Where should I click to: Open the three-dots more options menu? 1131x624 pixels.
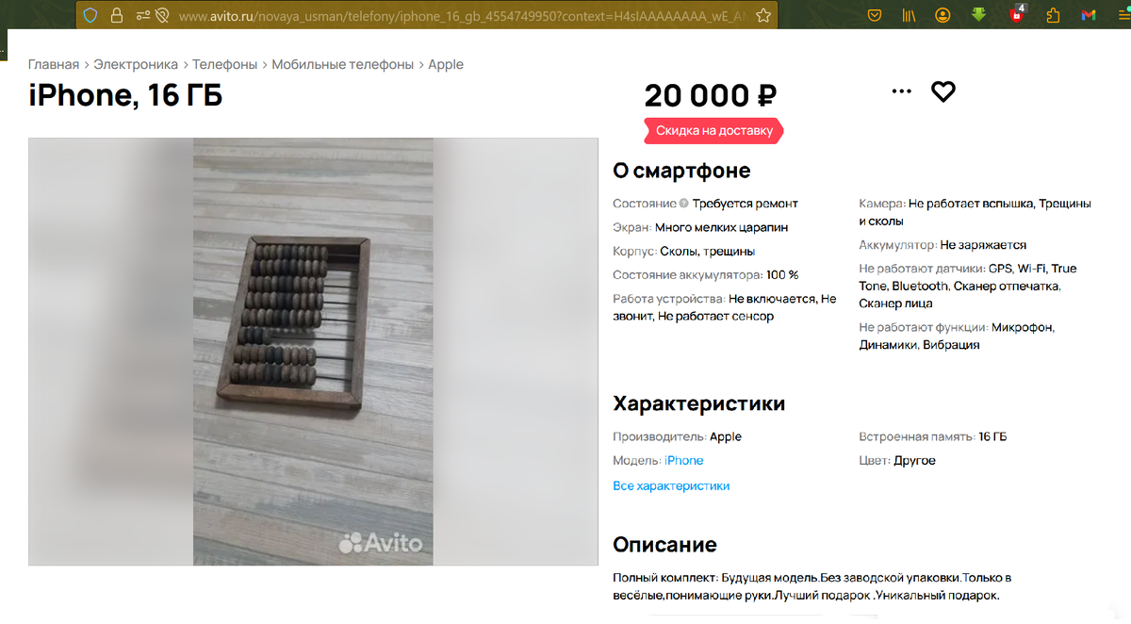pyautogui.click(x=902, y=91)
